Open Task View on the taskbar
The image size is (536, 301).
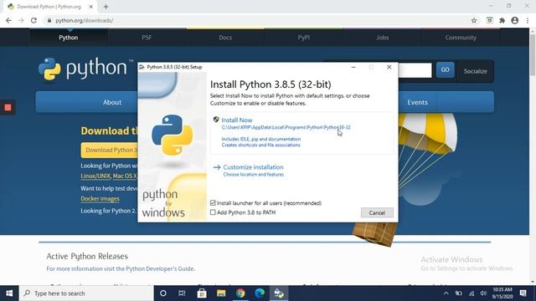(x=182, y=293)
